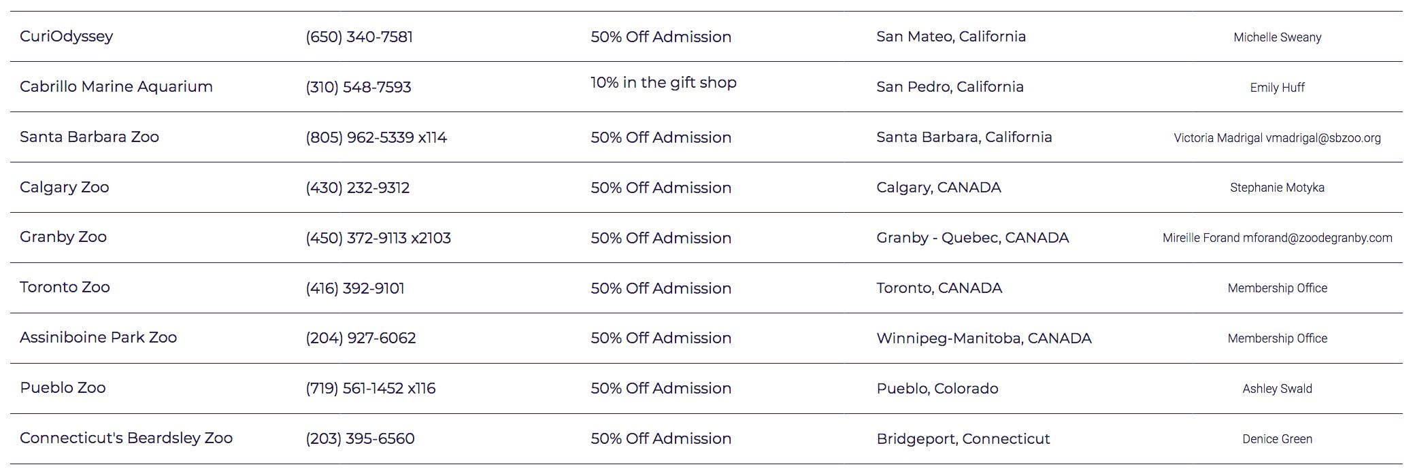This screenshot has height=469, width=1415.
Task: Open Mireille Forand mforand@zoodegranby.com contact
Action: [1277, 238]
